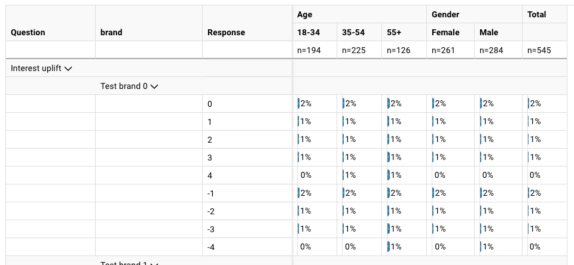The width and height of the screenshot is (574, 265).
Task: Select the Male column header
Action: coord(488,32)
